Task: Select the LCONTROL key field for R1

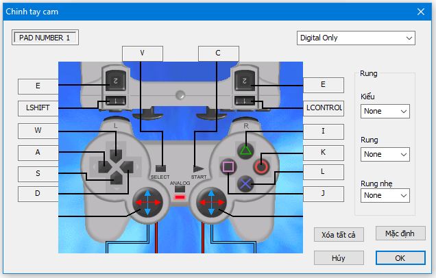Action: (x=324, y=108)
